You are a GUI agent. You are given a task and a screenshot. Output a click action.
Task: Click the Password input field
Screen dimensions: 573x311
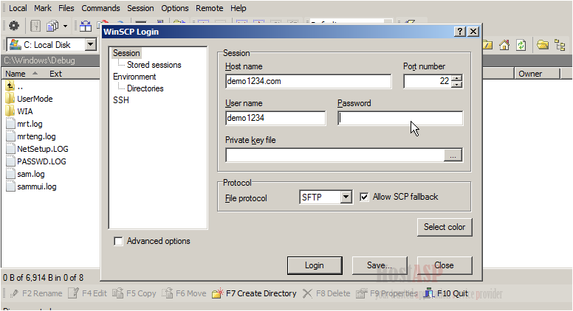click(400, 118)
